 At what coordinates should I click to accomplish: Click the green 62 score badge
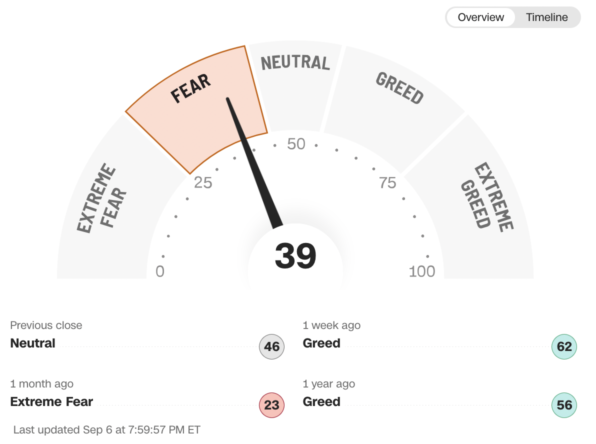click(x=564, y=347)
